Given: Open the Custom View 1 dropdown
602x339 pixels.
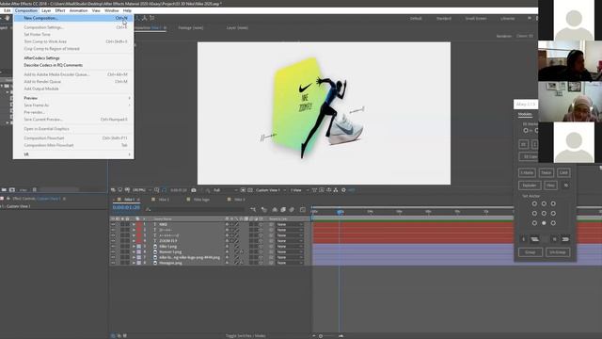Looking at the screenshot, I should (271, 190).
